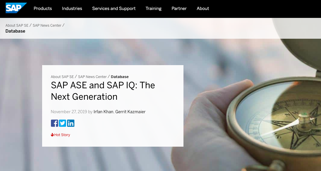Open the About menu
The image size is (321, 171).
point(203,9)
